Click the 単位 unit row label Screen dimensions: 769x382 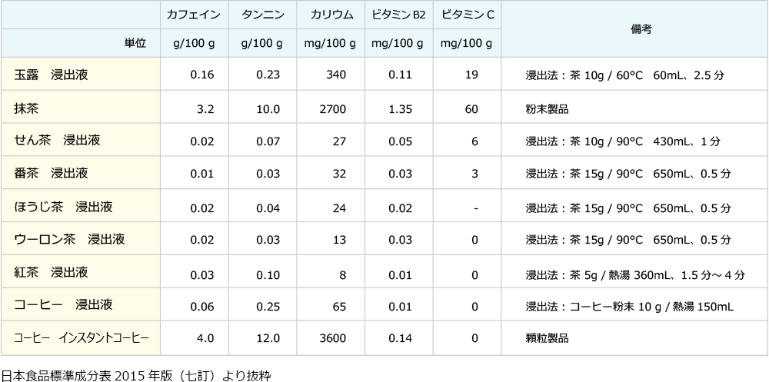pos(135,43)
